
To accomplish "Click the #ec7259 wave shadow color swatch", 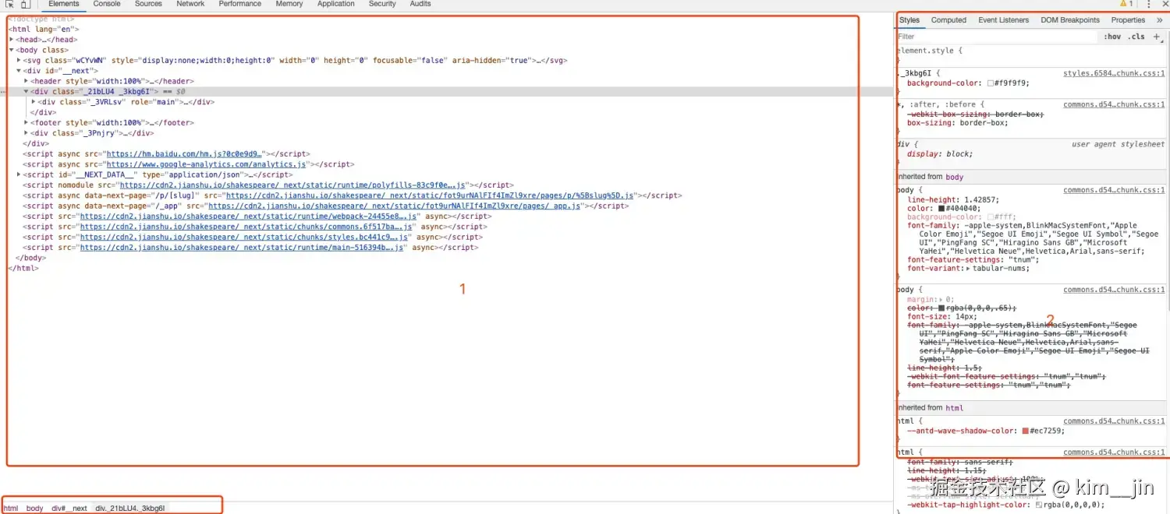I will click(x=1026, y=431).
